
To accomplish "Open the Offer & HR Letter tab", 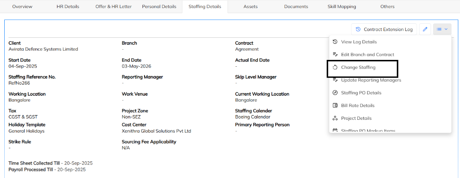I will point(113,6).
